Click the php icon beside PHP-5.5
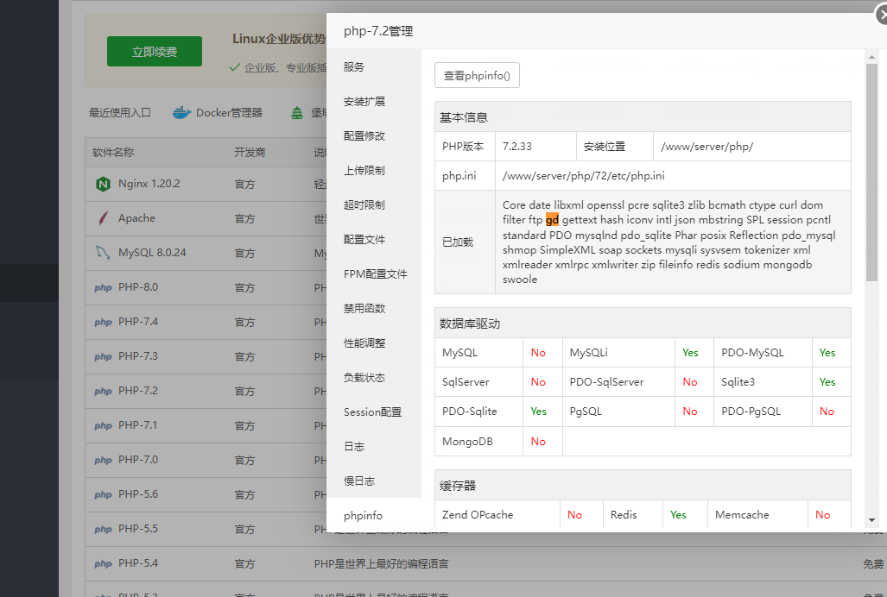This screenshot has height=597, width=887. click(x=103, y=529)
